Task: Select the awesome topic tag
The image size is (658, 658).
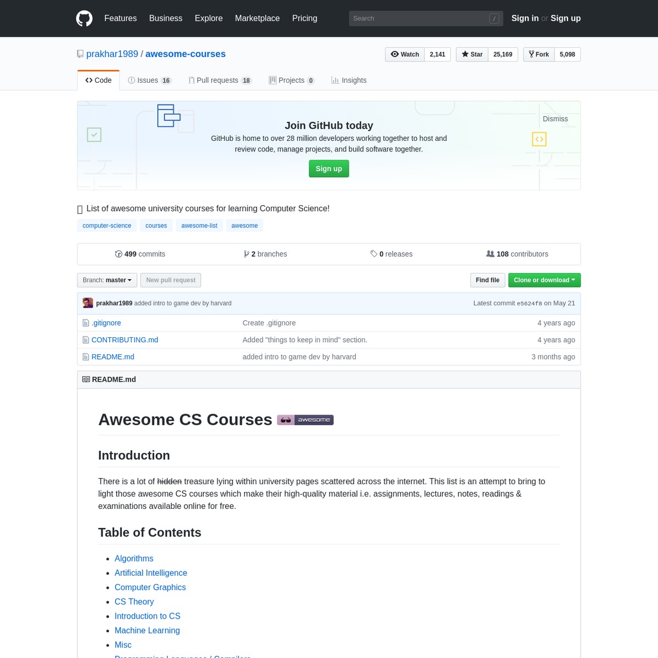Action: [x=245, y=225]
